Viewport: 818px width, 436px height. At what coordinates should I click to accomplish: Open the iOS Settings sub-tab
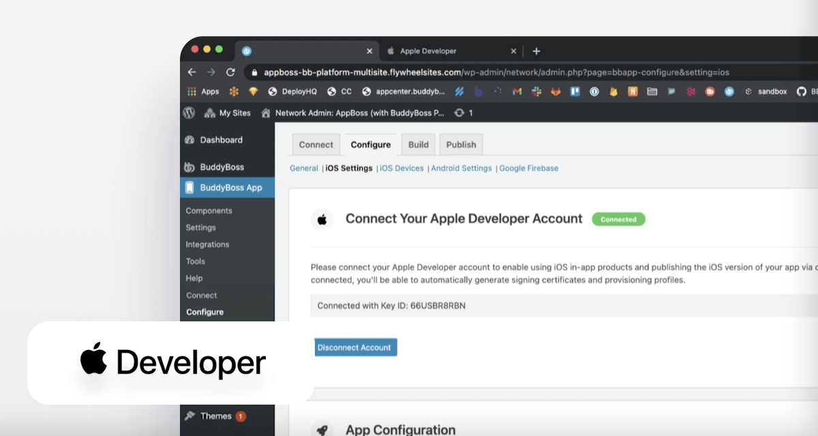point(349,169)
